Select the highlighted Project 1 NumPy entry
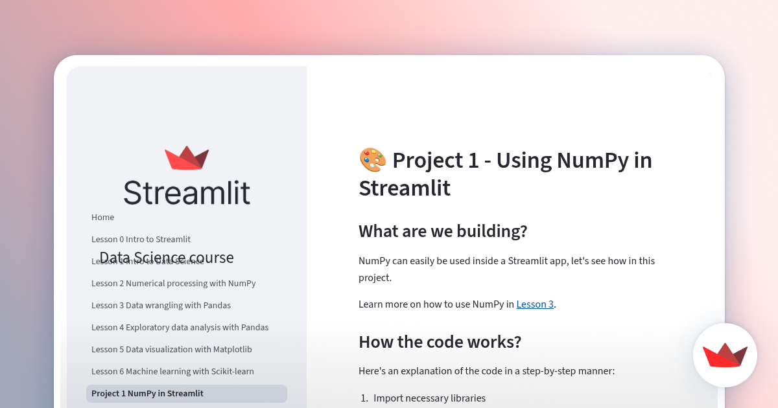778x408 pixels. coord(148,393)
